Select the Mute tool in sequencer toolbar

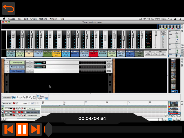pos(27,97)
